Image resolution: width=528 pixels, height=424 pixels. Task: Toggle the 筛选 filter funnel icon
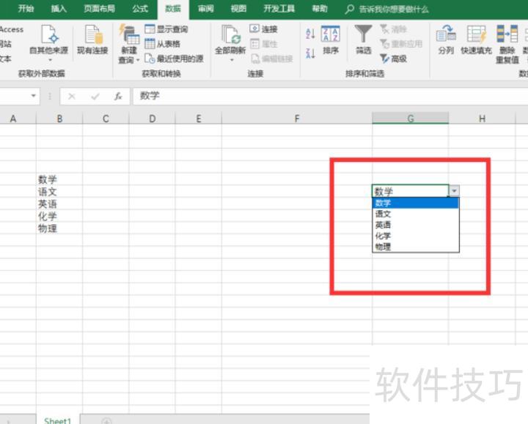point(363,34)
